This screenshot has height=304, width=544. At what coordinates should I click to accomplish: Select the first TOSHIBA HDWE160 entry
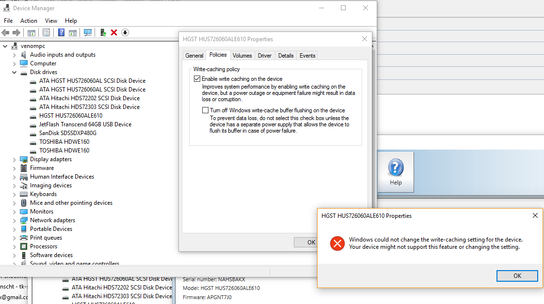64,142
